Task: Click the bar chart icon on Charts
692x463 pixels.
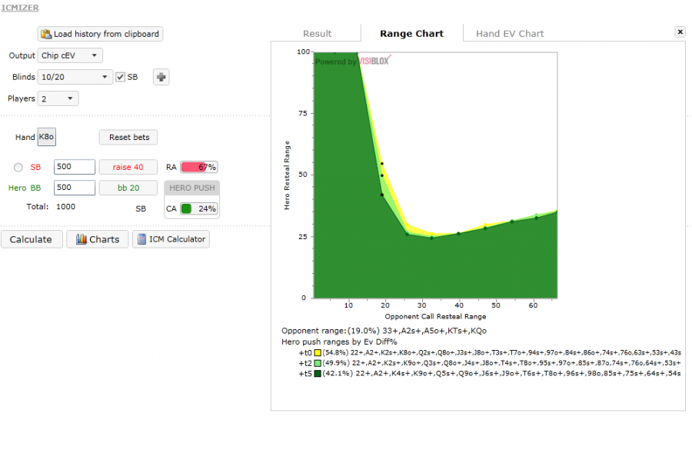Action: pos(81,239)
